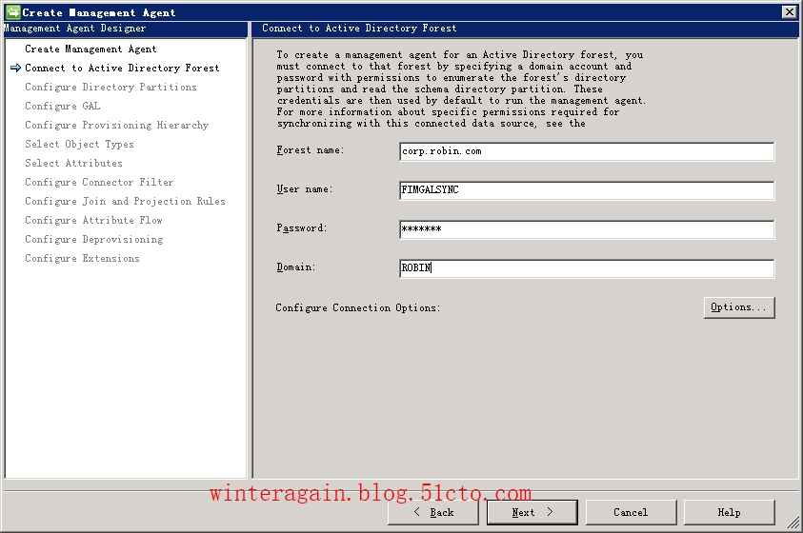
Task: Focus the Password input field
Action: tap(587, 229)
